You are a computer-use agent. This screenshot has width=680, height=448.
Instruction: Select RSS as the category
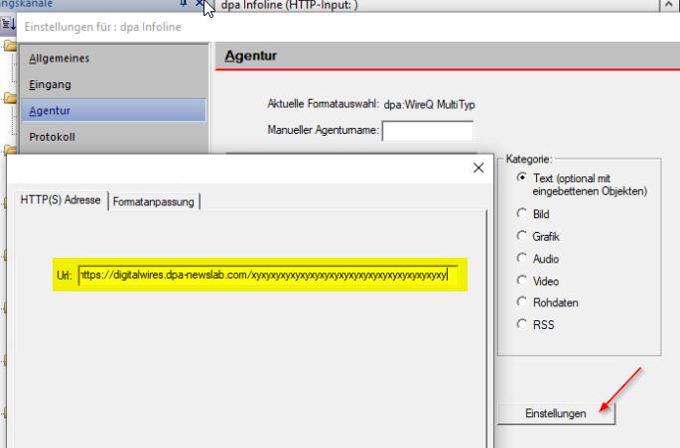pos(522,326)
